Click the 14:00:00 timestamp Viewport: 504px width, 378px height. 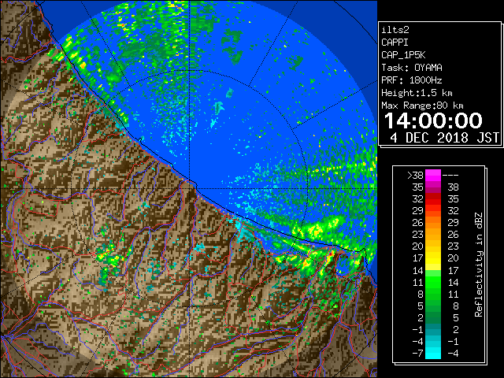[x=433, y=120]
